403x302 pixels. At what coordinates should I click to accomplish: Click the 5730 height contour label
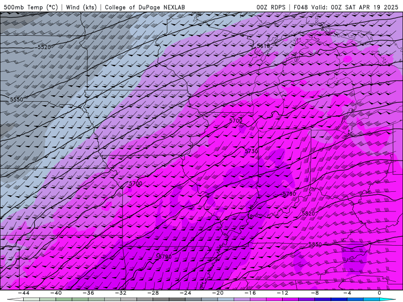[x=251, y=152]
